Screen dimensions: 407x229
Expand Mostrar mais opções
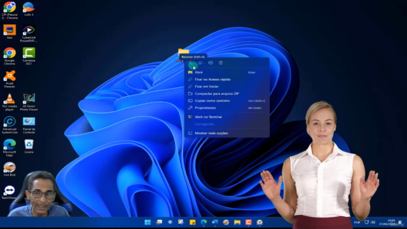pyautogui.click(x=227, y=133)
